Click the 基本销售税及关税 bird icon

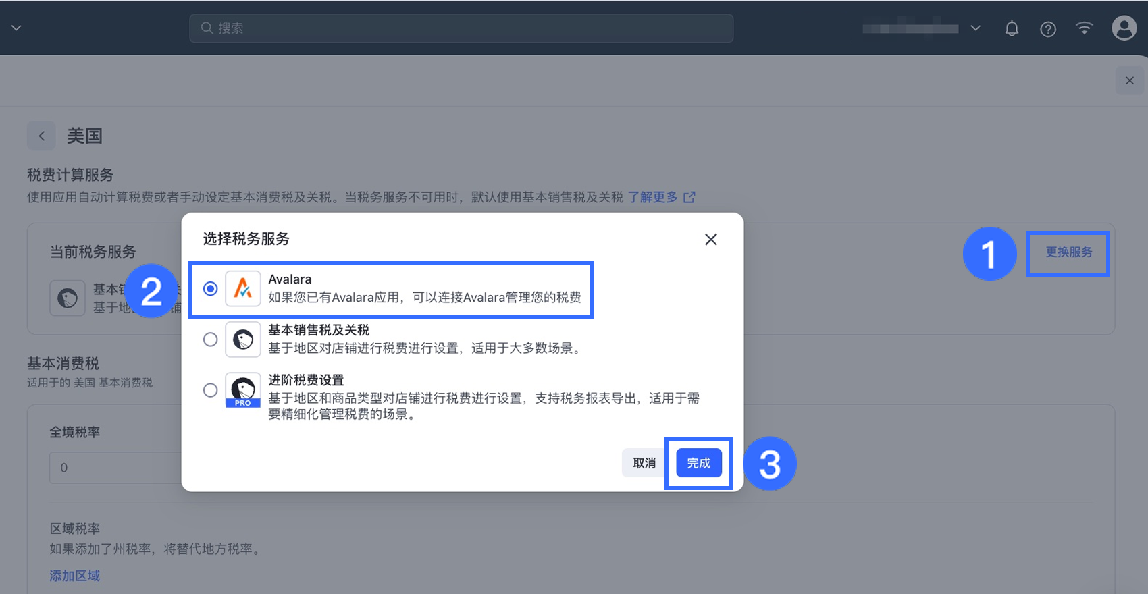point(243,340)
